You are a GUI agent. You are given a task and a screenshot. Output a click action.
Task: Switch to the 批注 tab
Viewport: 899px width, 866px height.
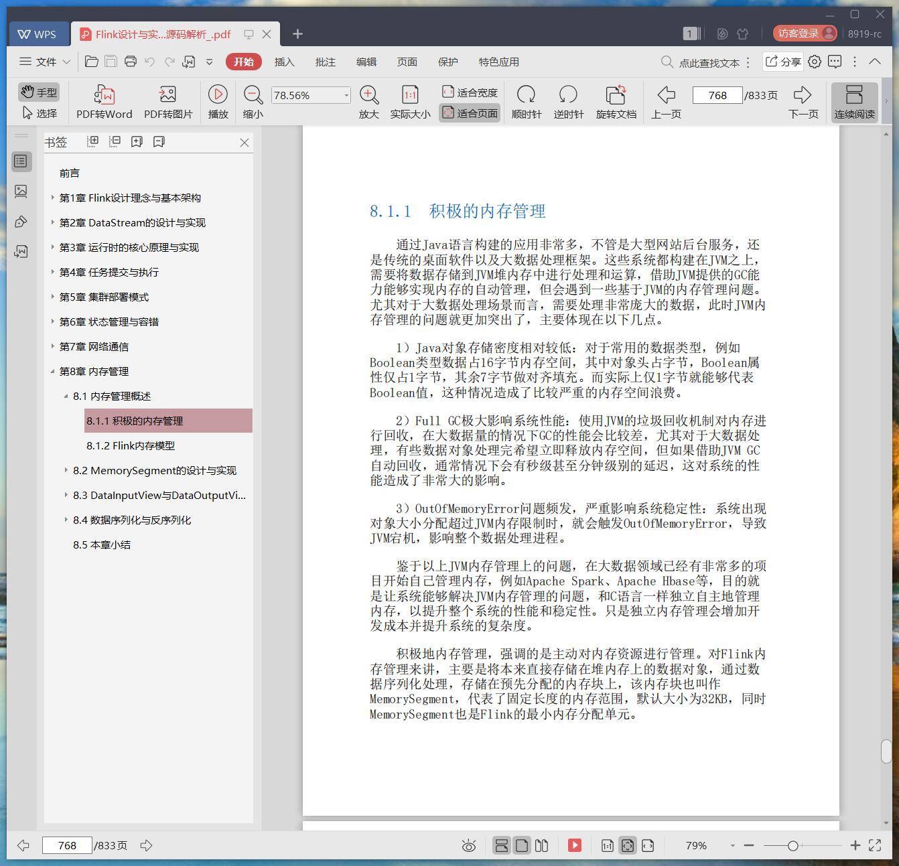[325, 62]
